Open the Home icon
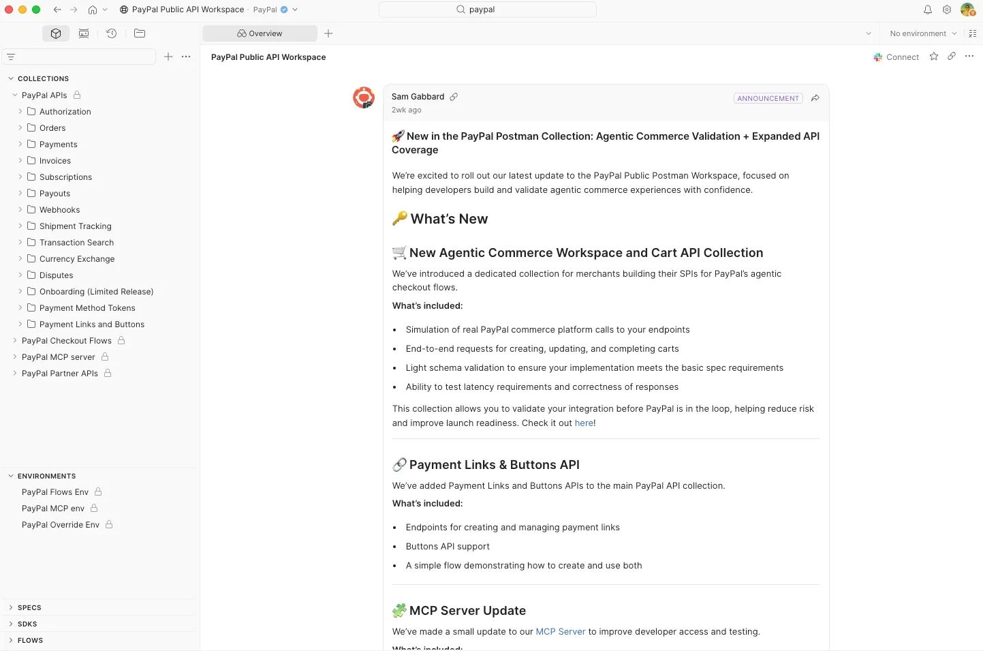This screenshot has width=983, height=651. coord(93,10)
